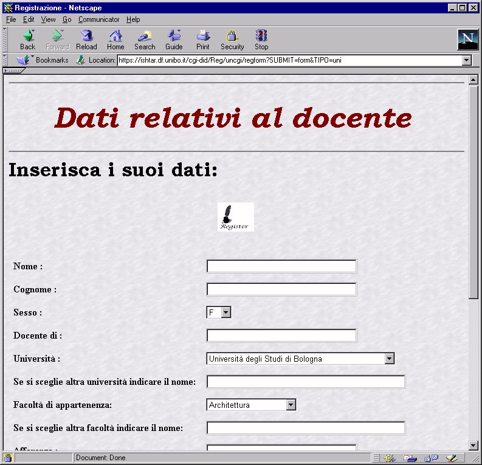Maximize the Netscape window

pos(462,8)
